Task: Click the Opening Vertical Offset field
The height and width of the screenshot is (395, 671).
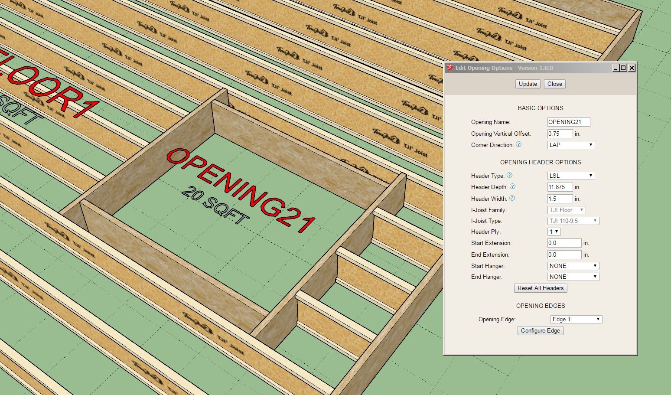Action: pos(560,134)
